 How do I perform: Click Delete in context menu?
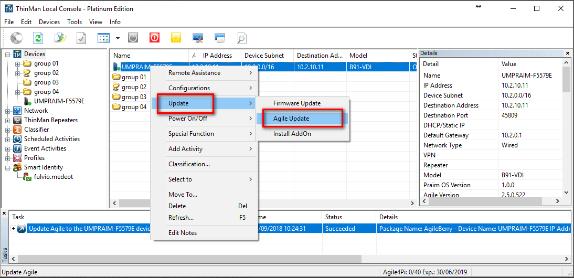205,206
